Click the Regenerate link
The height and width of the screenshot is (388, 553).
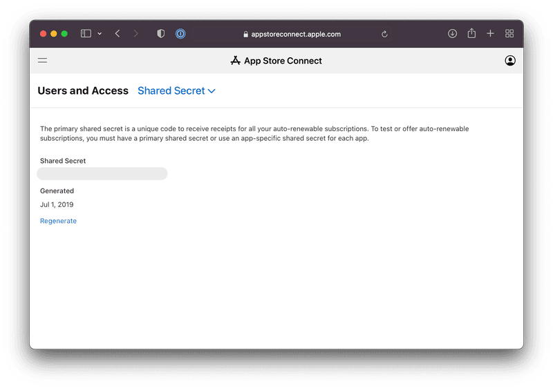click(58, 221)
